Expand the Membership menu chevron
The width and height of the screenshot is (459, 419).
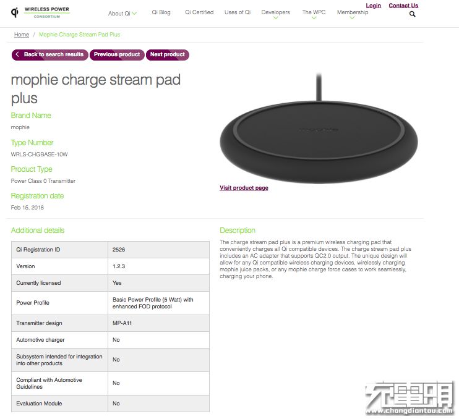(x=352, y=18)
